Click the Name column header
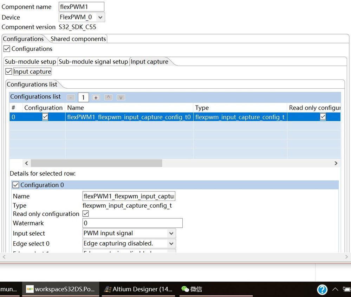The height and width of the screenshot is (297, 351). 129,108
